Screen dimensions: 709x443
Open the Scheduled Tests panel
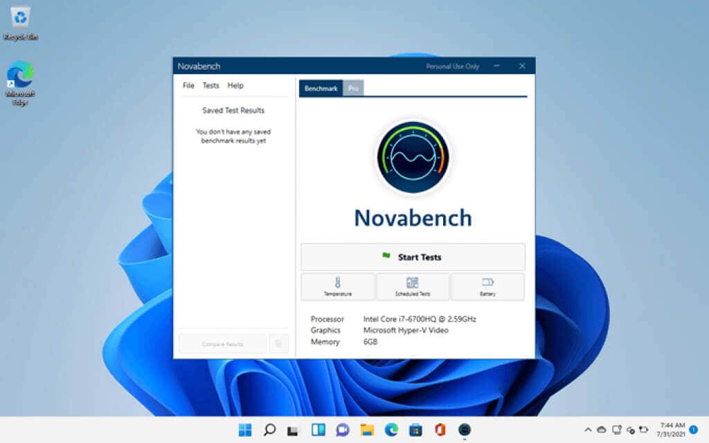[413, 287]
